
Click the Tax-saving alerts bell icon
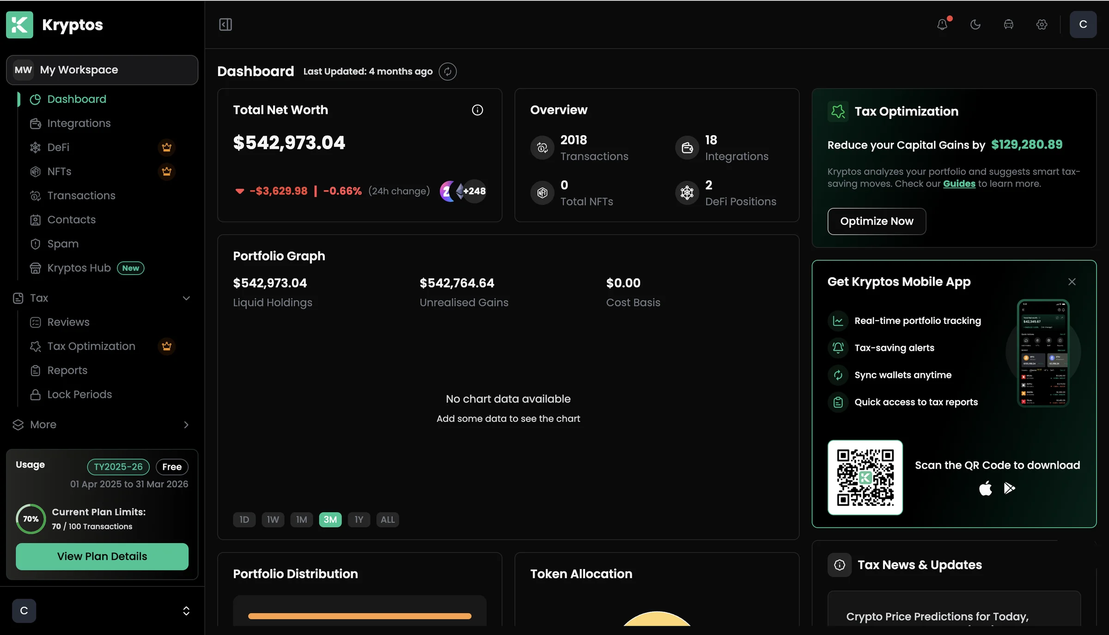[838, 348]
